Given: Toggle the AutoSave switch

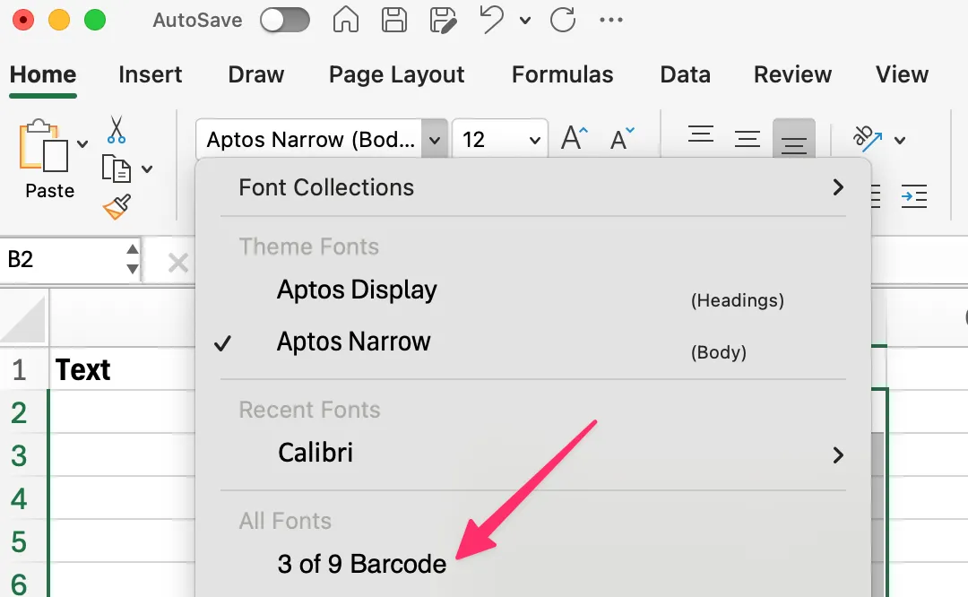Looking at the screenshot, I should point(284,19).
